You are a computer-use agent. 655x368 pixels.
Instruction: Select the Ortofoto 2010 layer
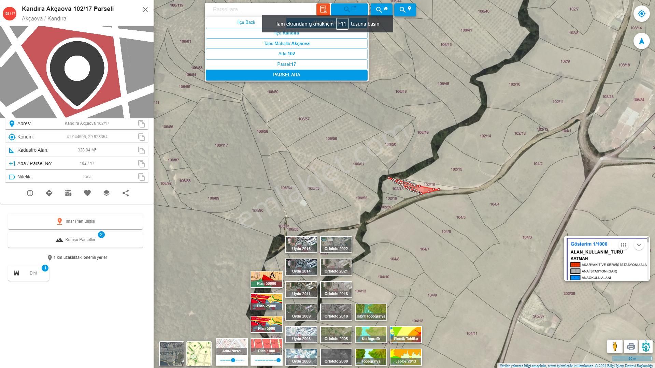[336, 312]
